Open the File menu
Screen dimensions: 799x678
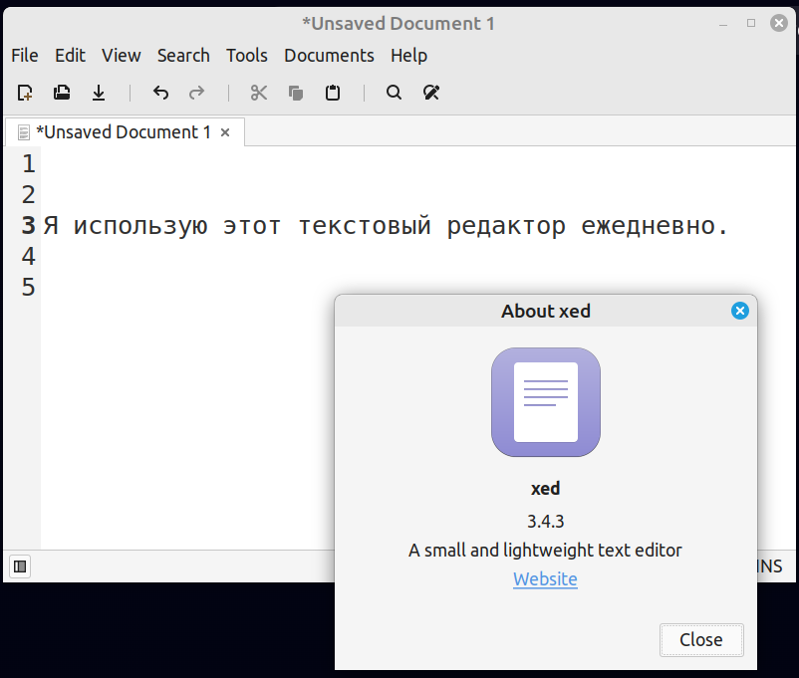25,55
